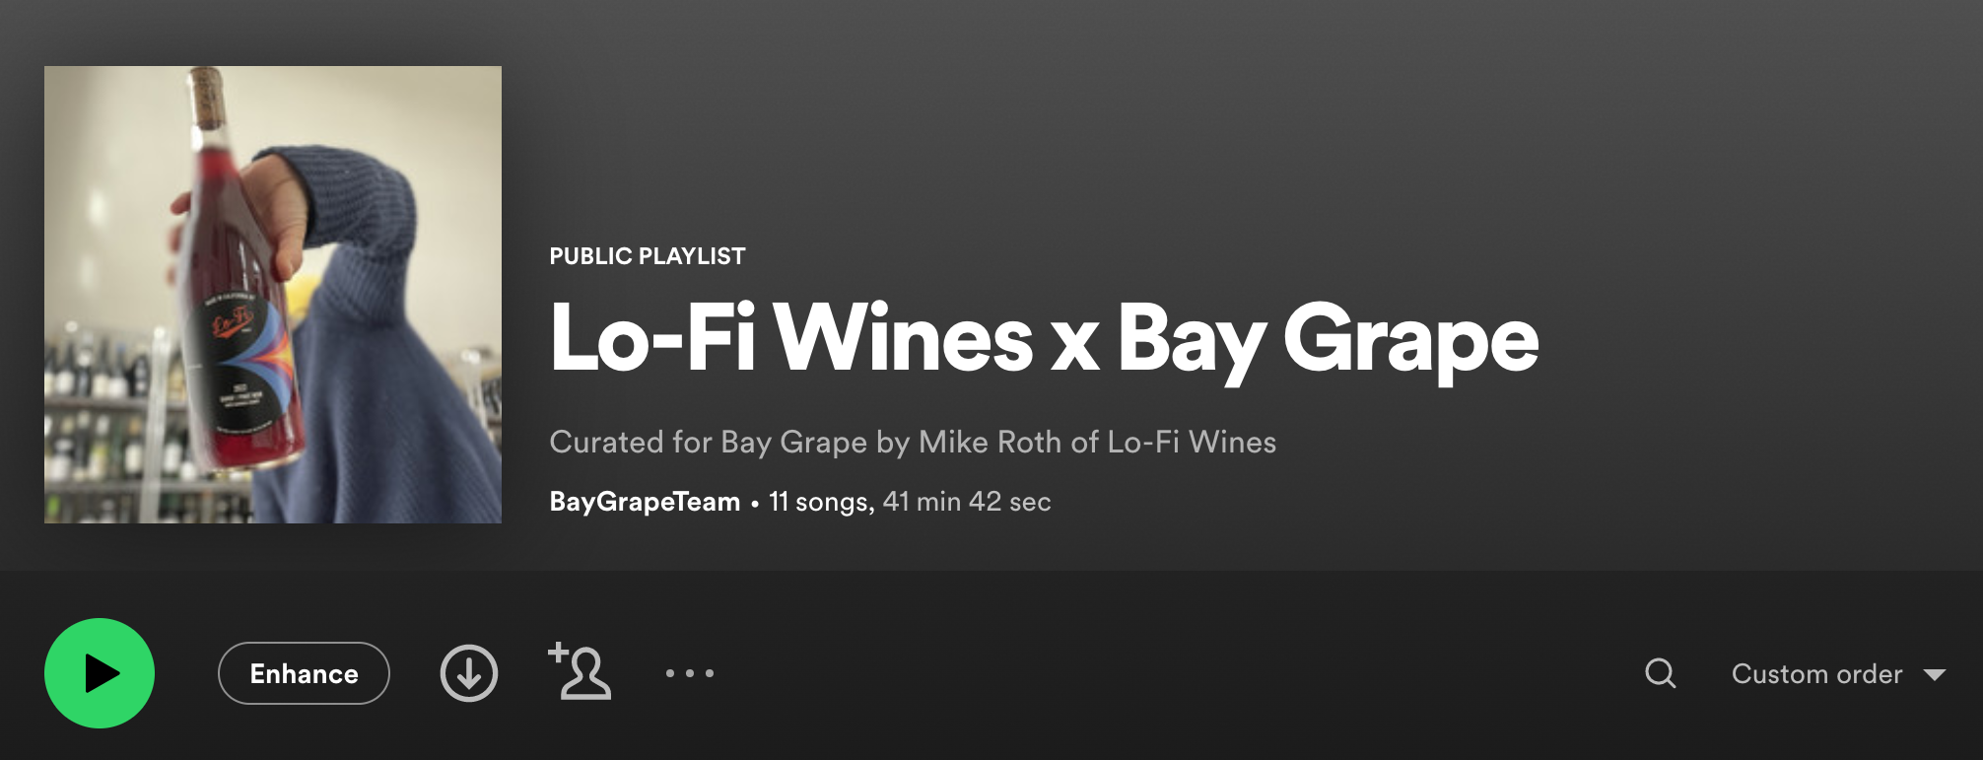
Task: Click the first dot of the options ellipsis
Action: pyautogui.click(x=670, y=673)
